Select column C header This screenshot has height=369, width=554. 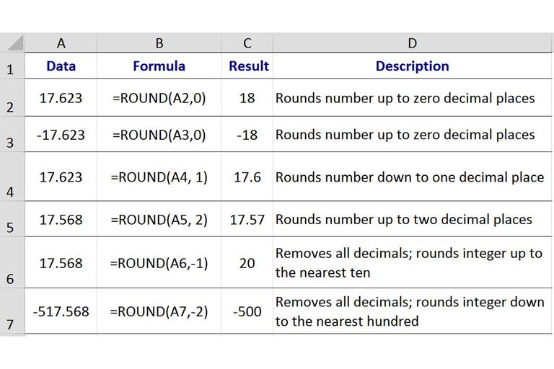coord(247,43)
